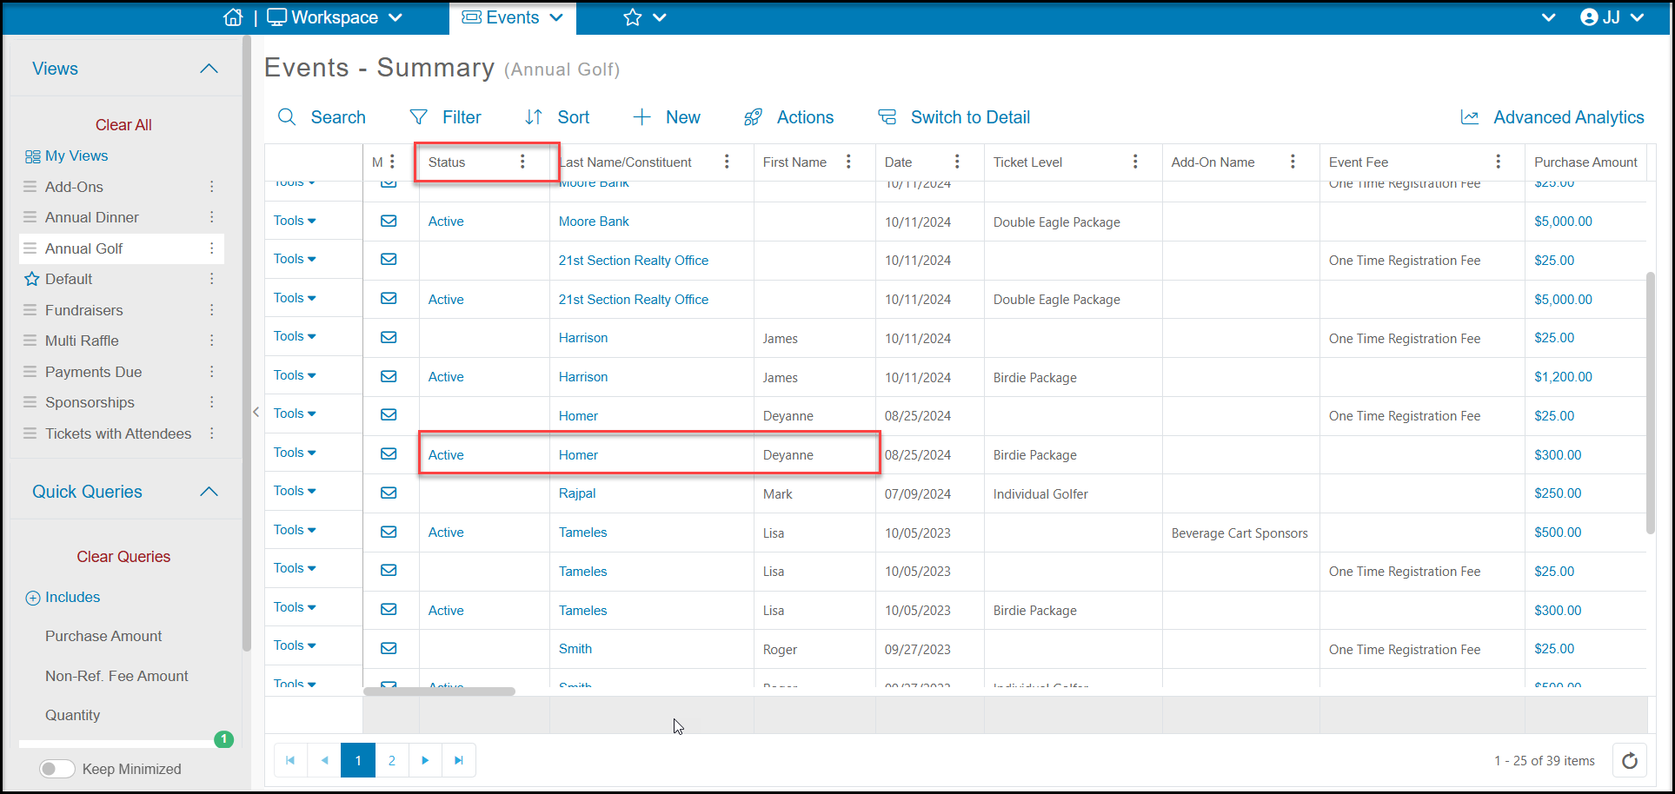Select the Tickets with Attendees view
The width and height of the screenshot is (1675, 794).
pos(118,433)
